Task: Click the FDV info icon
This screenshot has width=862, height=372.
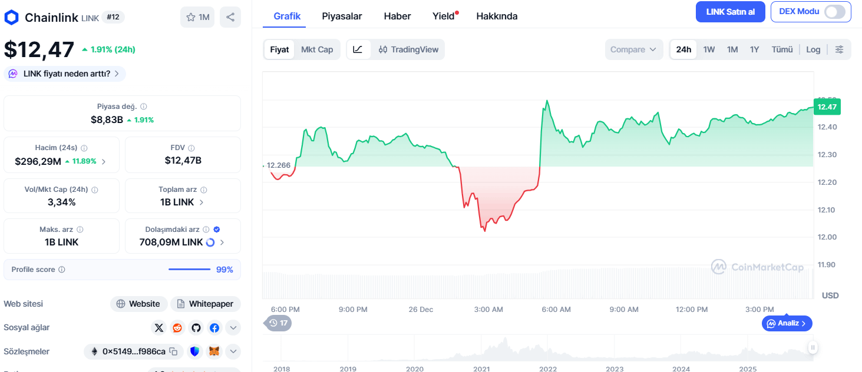Action: click(191, 148)
